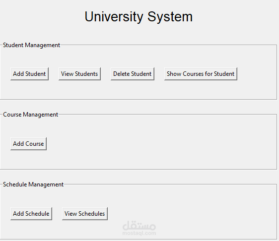Click the Arabic mostaql watermark logo
This screenshot has height=241, width=279.
pos(139,225)
